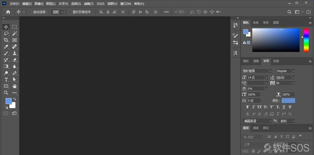Switch to the 色板 tab
Image resolution: width=314 pixels, height=155 pixels.
tap(256, 23)
